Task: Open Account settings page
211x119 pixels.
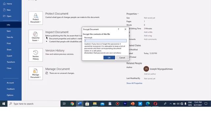Action: (x=10, y=83)
